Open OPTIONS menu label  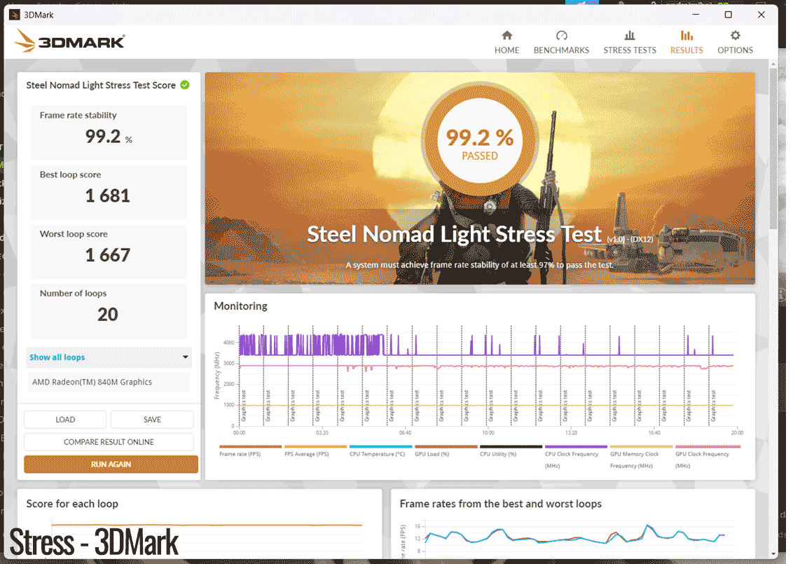pos(735,50)
